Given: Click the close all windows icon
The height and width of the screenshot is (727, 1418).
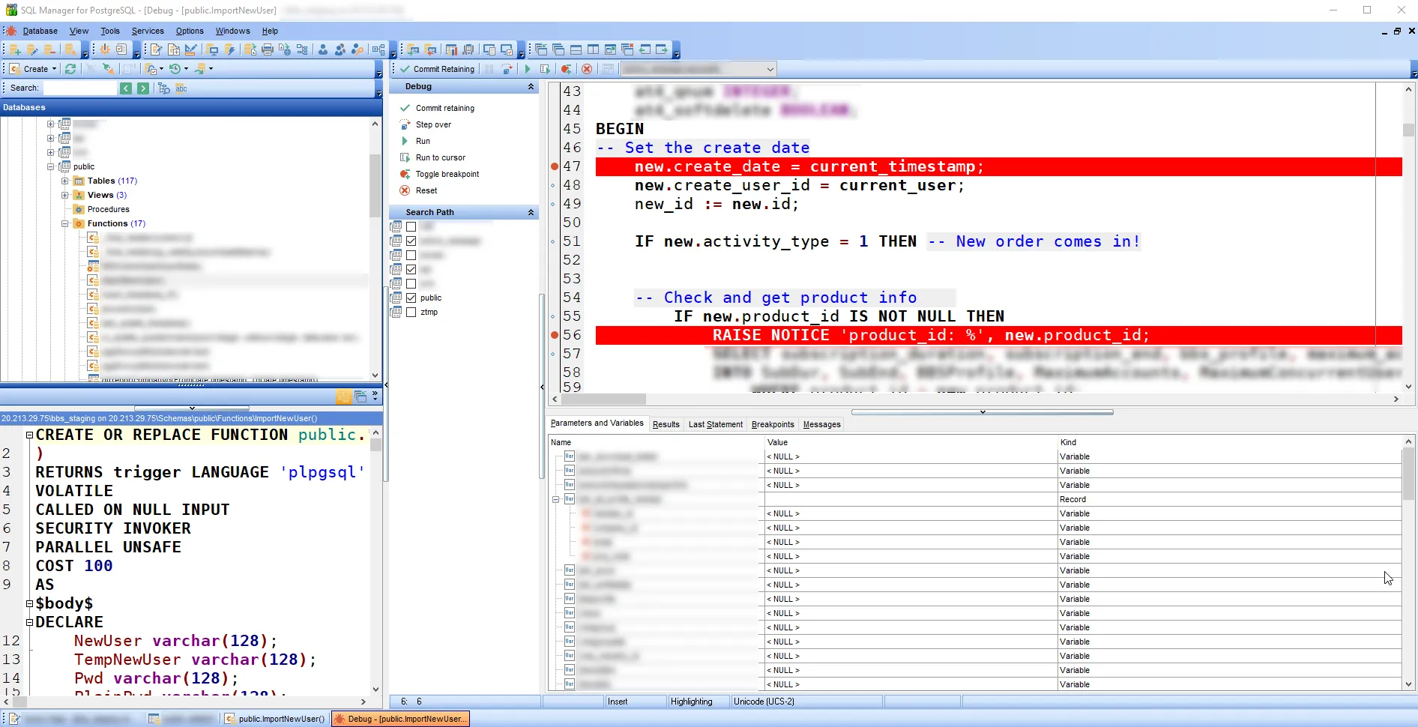Looking at the screenshot, I should point(627,49).
